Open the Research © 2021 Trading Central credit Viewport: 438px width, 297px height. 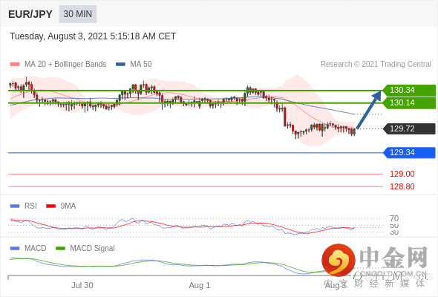[376, 65]
